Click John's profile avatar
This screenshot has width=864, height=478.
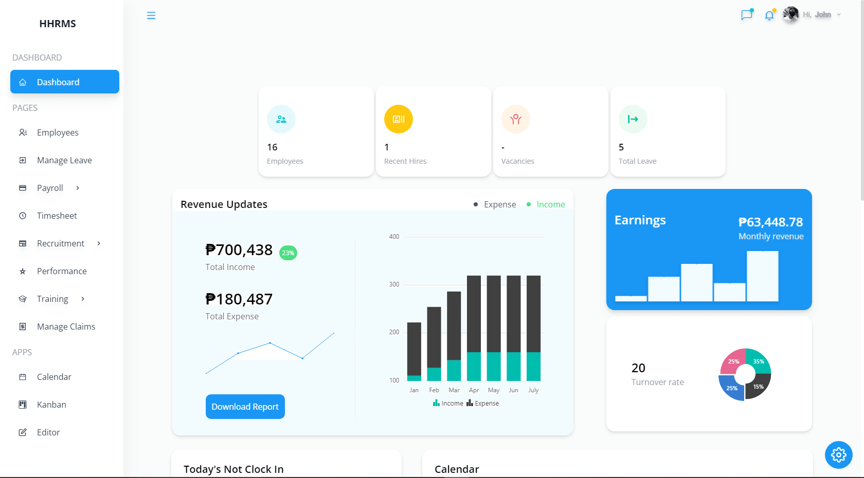791,14
